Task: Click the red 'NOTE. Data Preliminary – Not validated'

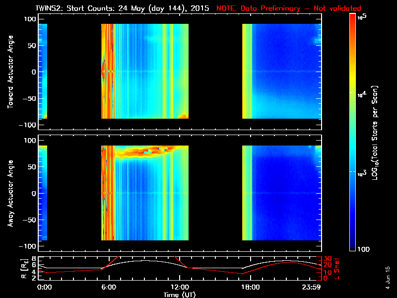Action: (289, 8)
